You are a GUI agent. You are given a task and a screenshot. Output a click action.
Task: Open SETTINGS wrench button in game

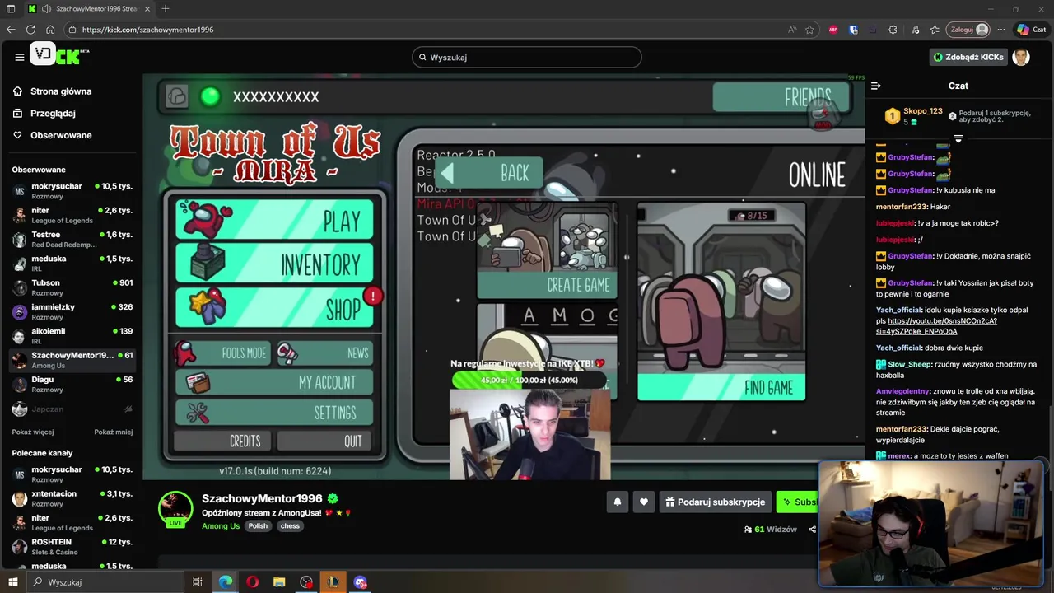[275, 413]
